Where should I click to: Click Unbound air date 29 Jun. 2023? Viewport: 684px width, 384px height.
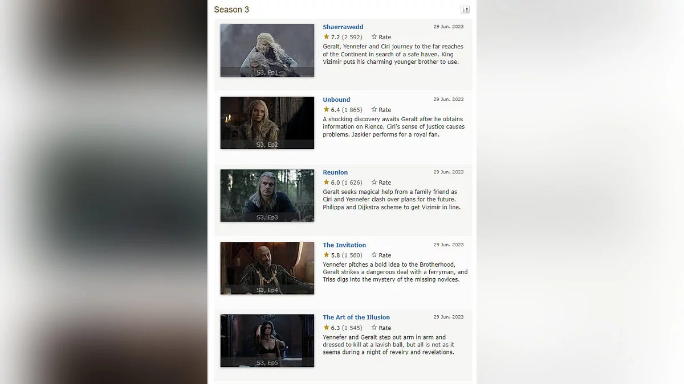[449, 100]
